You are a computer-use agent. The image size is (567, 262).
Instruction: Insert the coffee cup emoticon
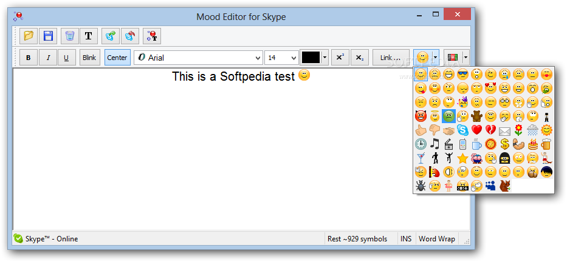click(476, 144)
